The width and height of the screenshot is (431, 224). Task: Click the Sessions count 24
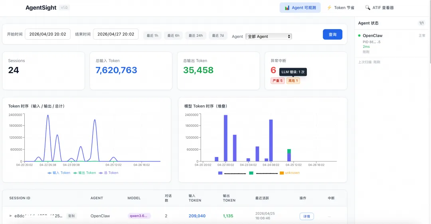14,70
